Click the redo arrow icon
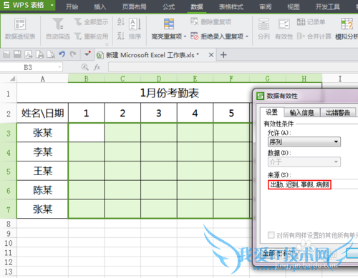The image size is (358, 278). click(x=73, y=54)
